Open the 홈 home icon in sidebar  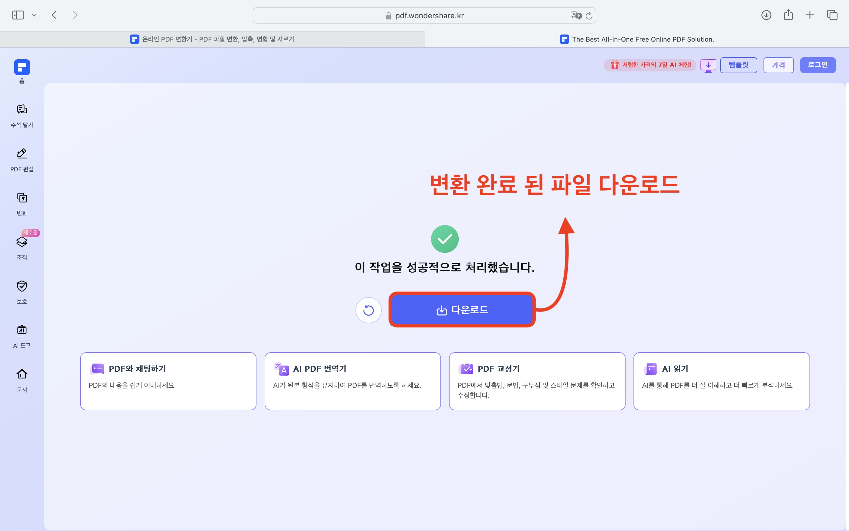pos(22,70)
